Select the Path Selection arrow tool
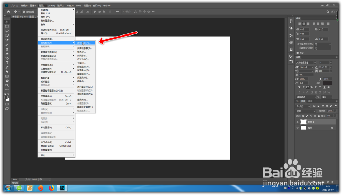This screenshot has height=195, width=342. pos(7,72)
